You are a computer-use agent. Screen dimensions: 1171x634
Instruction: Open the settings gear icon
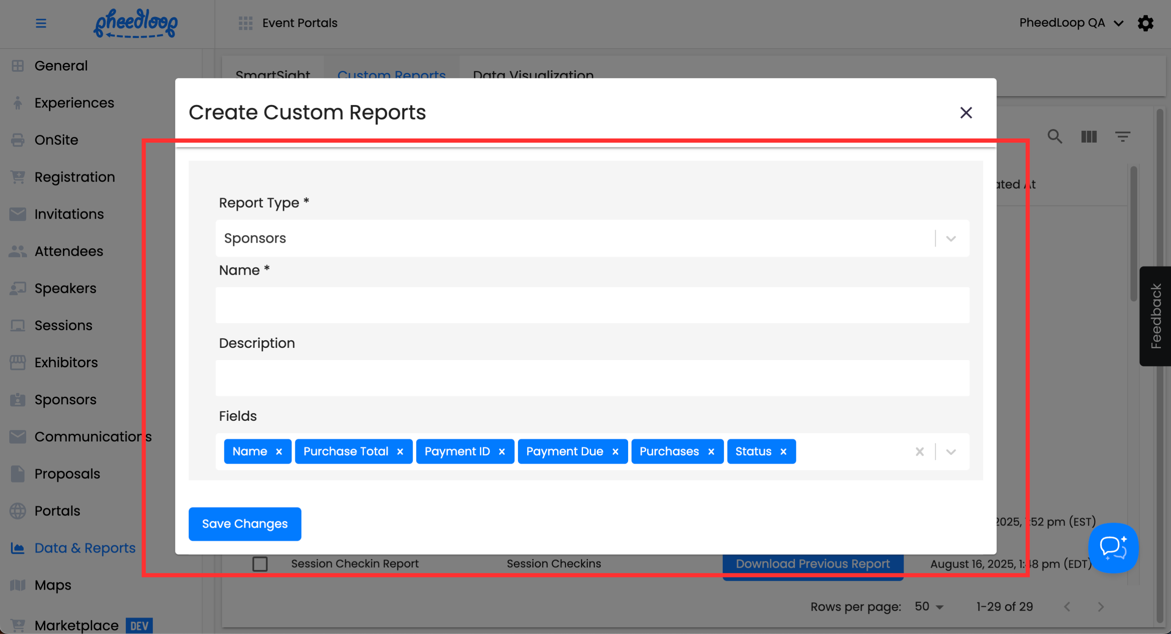pos(1145,23)
